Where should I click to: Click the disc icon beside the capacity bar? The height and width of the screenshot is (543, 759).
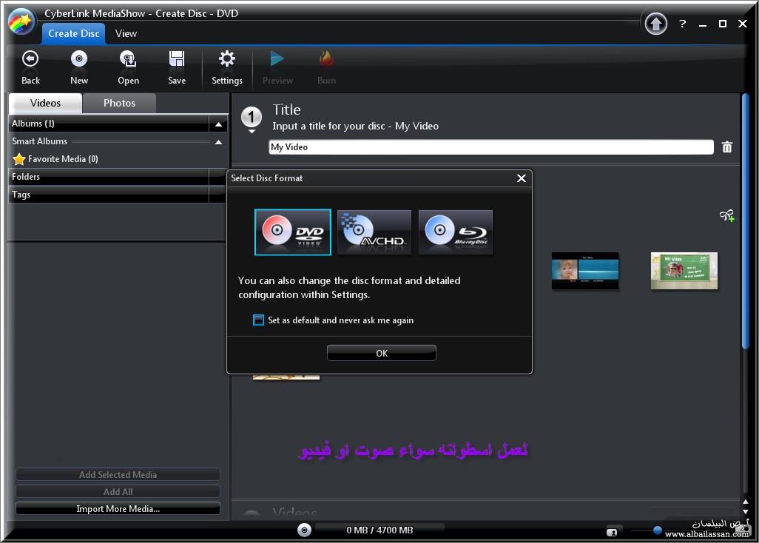coord(304,530)
